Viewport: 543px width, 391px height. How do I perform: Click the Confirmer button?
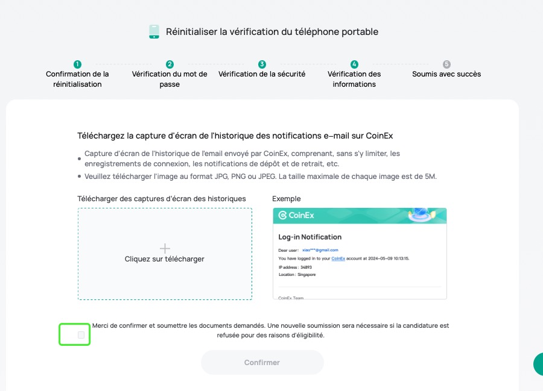tap(262, 362)
